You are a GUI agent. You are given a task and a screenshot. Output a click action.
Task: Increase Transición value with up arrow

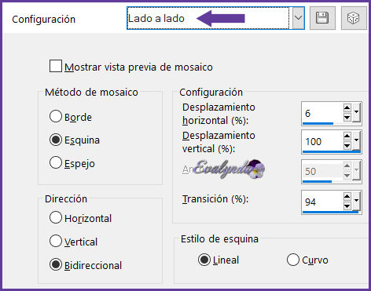tap(347, 196)
